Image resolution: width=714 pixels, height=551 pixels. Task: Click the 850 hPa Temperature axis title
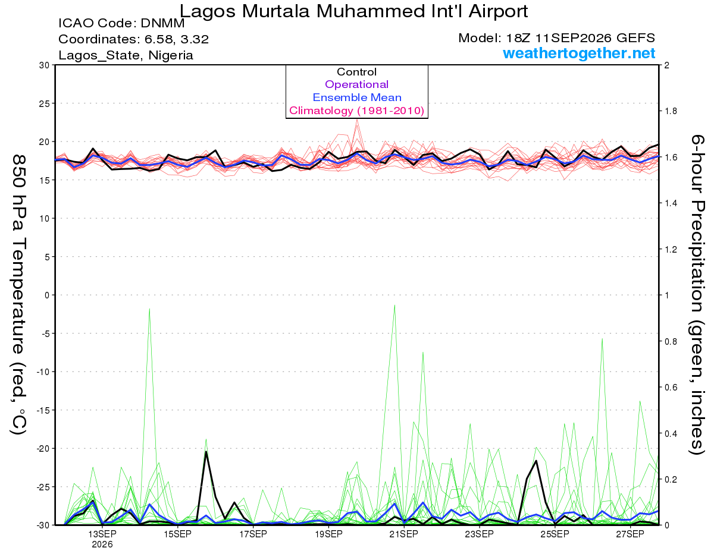[18, 295]
